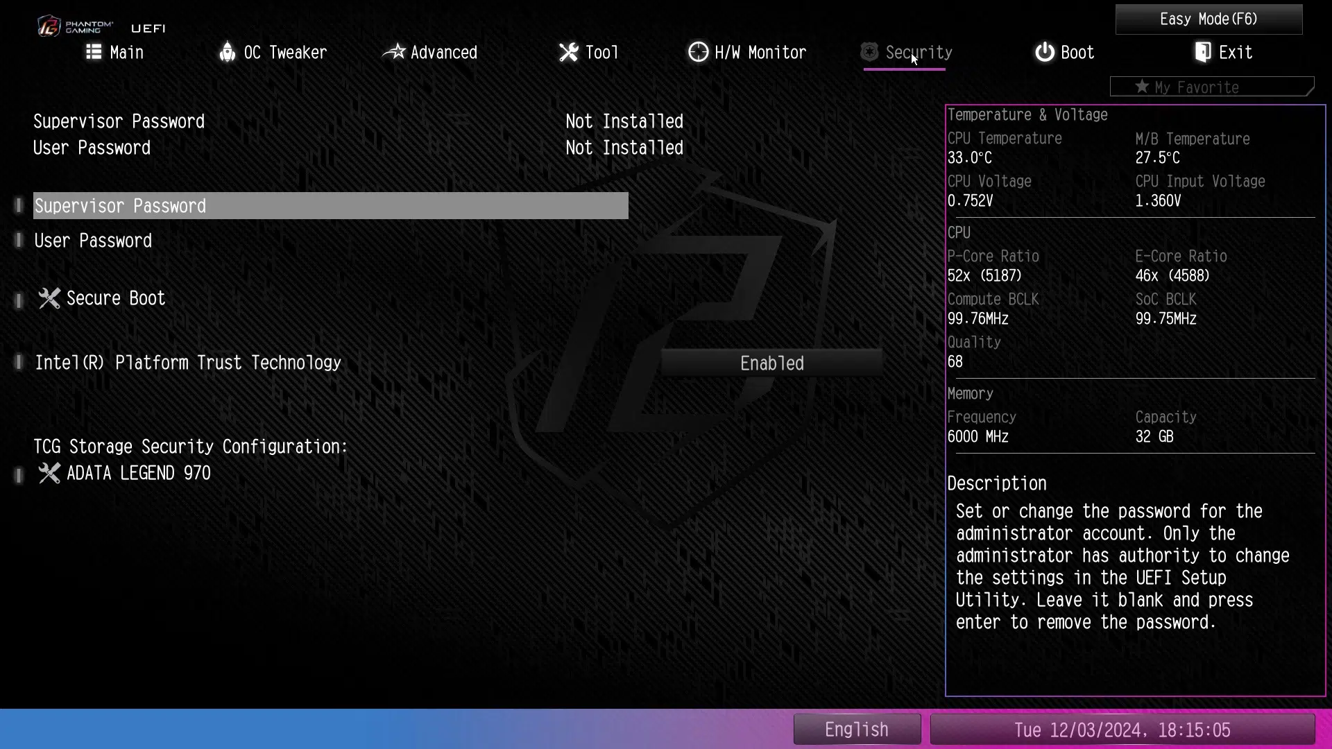
Task: Click the CPU Voltage 0.752V value
Action: [x=970, y=200]
